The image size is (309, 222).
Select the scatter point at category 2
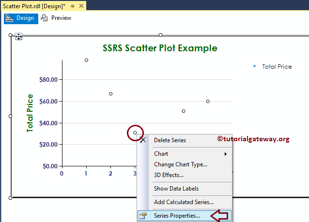(111, 94)
